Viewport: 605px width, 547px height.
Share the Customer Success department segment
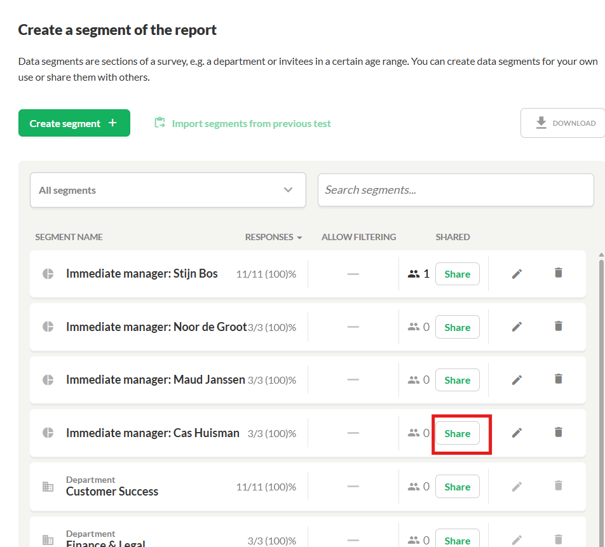457,487
